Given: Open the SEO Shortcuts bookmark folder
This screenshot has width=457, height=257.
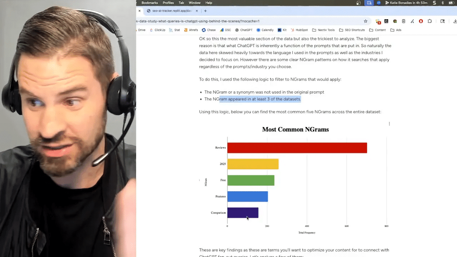Looking at the screenshot, I should coord(352,30).
